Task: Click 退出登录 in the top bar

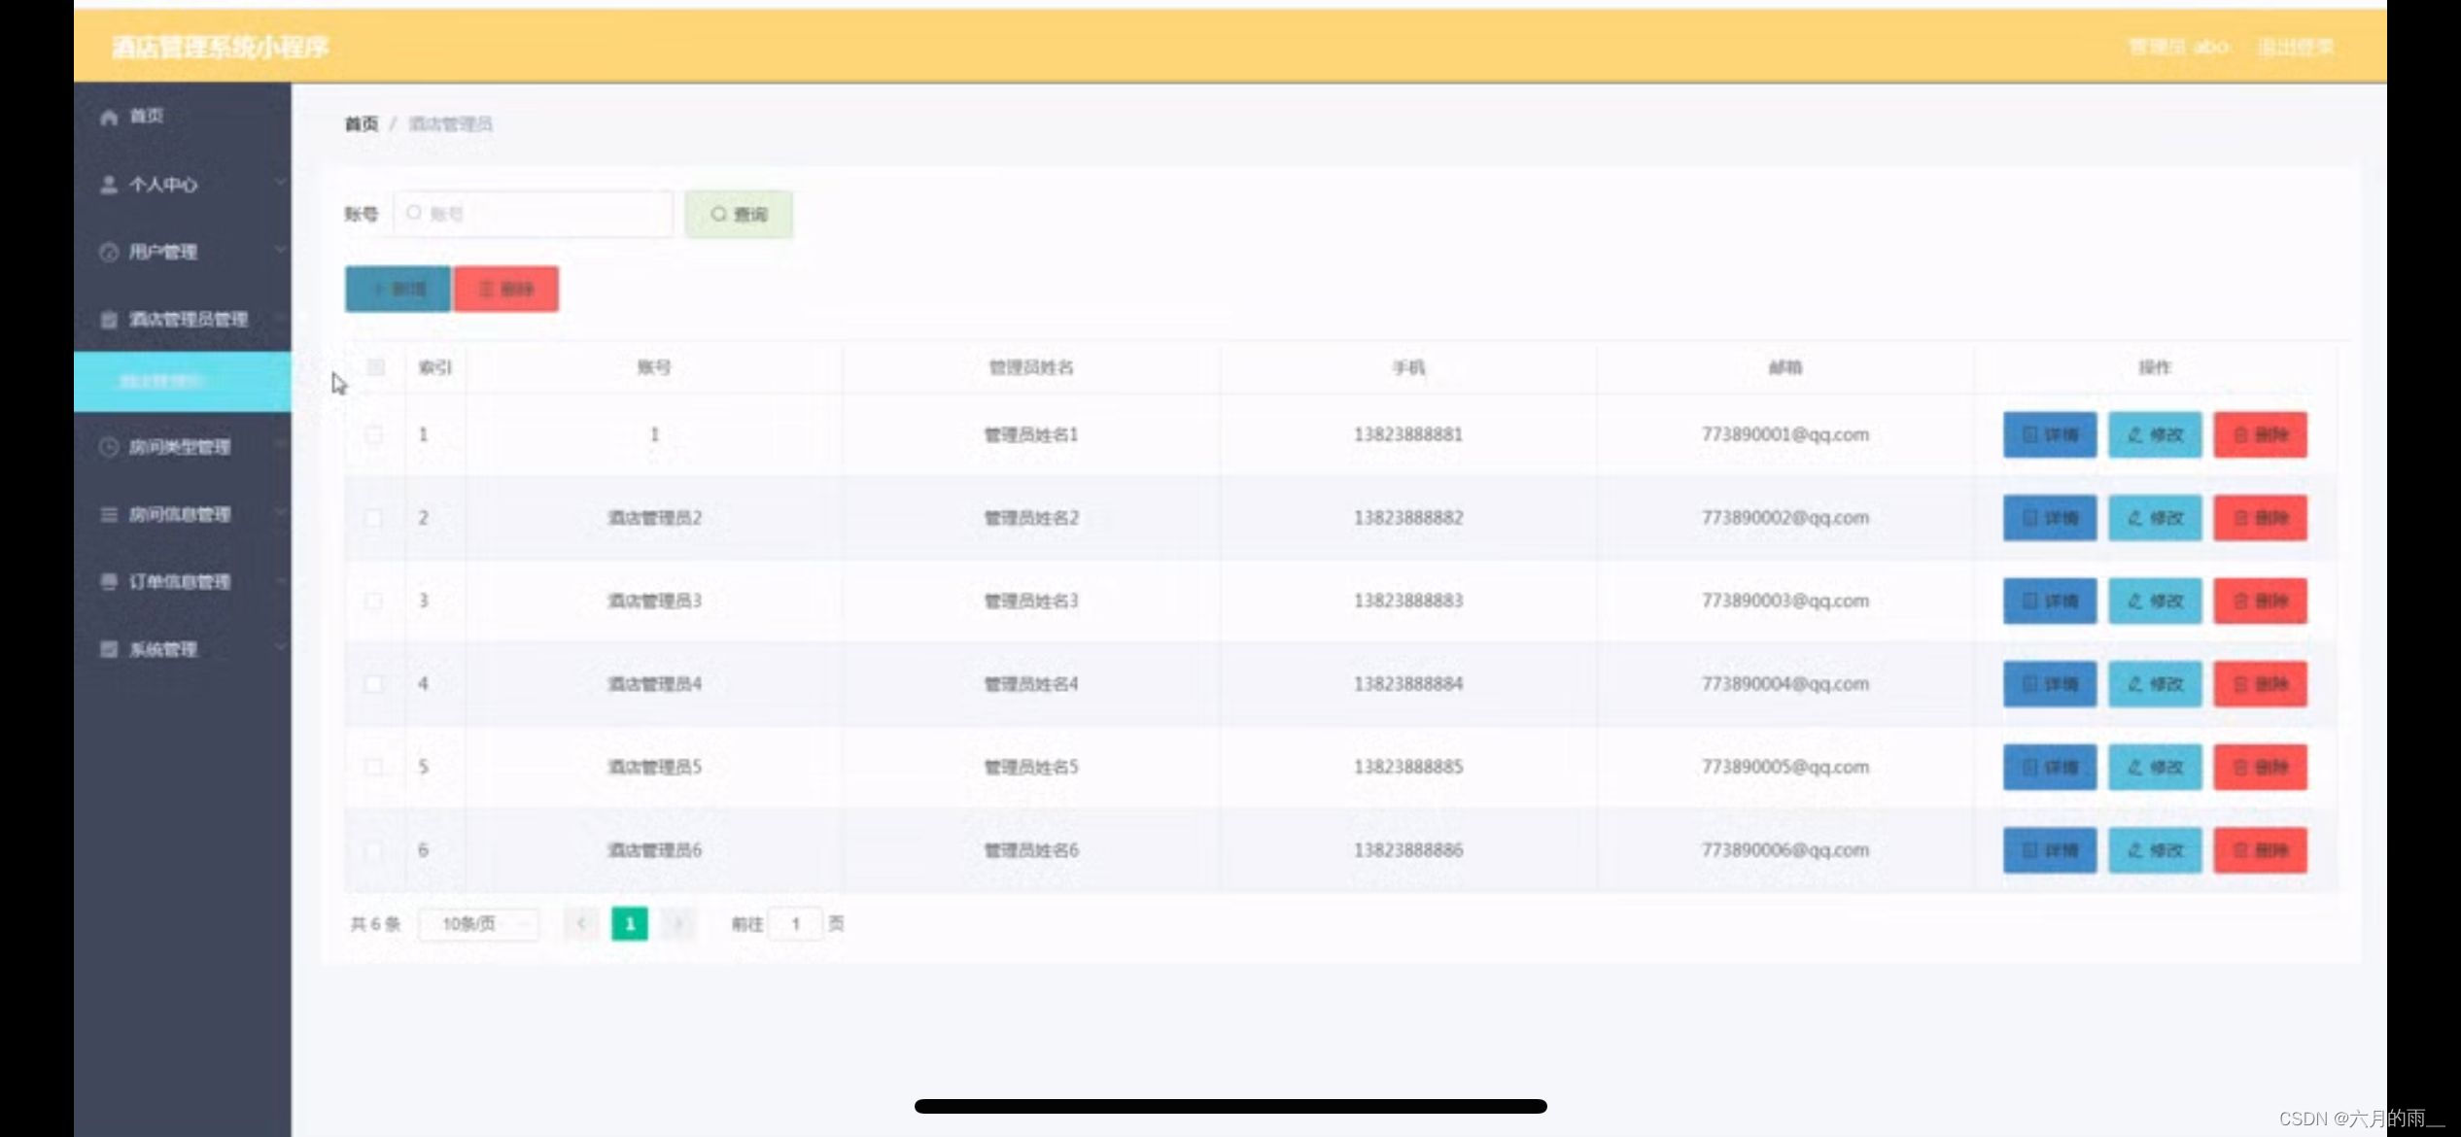Action: pos(2295,47)
